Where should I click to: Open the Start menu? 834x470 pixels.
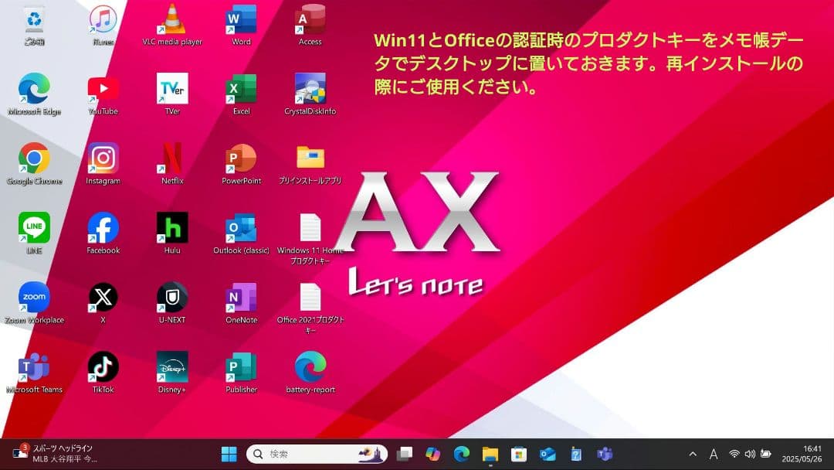tap(229, 455)
